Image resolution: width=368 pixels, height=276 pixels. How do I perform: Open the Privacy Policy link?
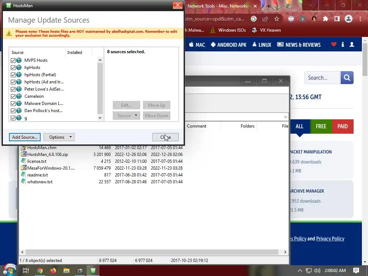click(x=330, y=239)
